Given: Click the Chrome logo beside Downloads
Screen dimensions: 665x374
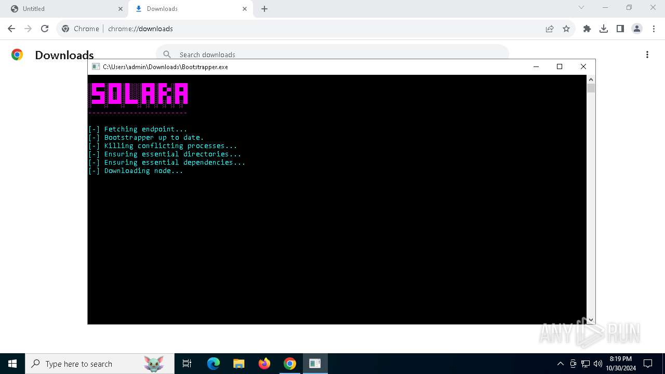Looking at the screenshot, I should [x=17, y=55].
